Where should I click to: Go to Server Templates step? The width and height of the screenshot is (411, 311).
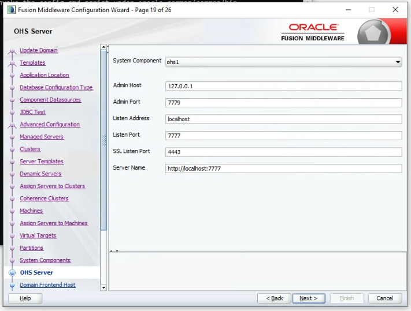42,162
